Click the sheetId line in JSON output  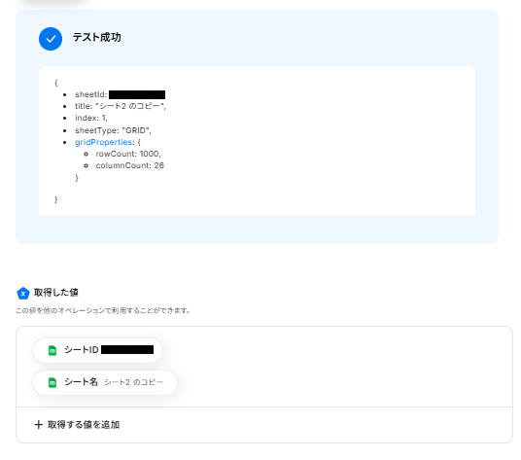(x=120, y=94)
